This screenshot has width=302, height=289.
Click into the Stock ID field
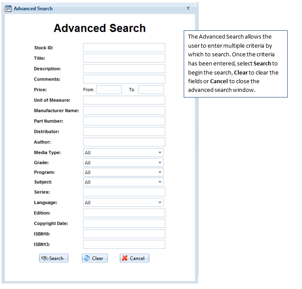coord(124,48)
